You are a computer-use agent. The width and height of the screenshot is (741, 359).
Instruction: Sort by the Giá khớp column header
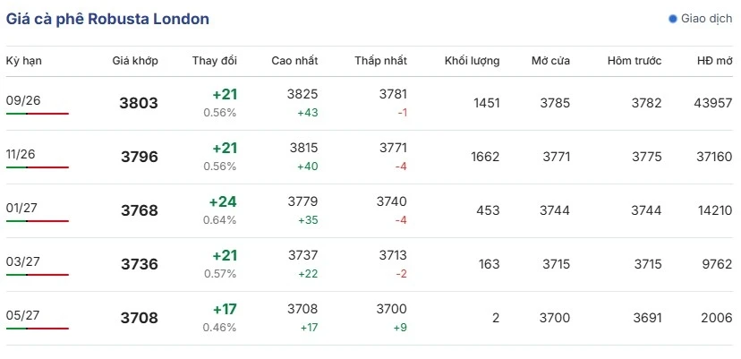pyautogui.click(x=135, y=61)
